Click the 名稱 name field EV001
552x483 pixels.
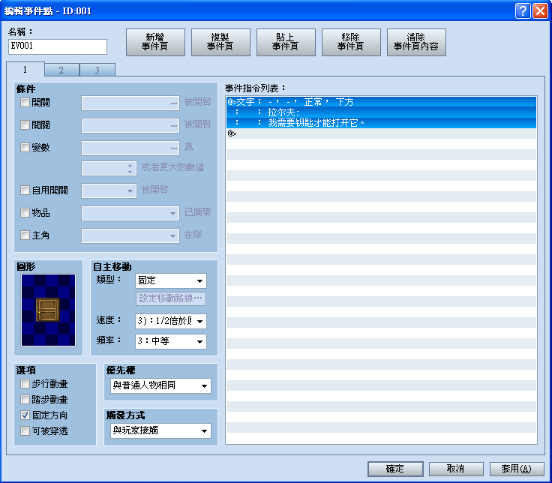(58, 46)
